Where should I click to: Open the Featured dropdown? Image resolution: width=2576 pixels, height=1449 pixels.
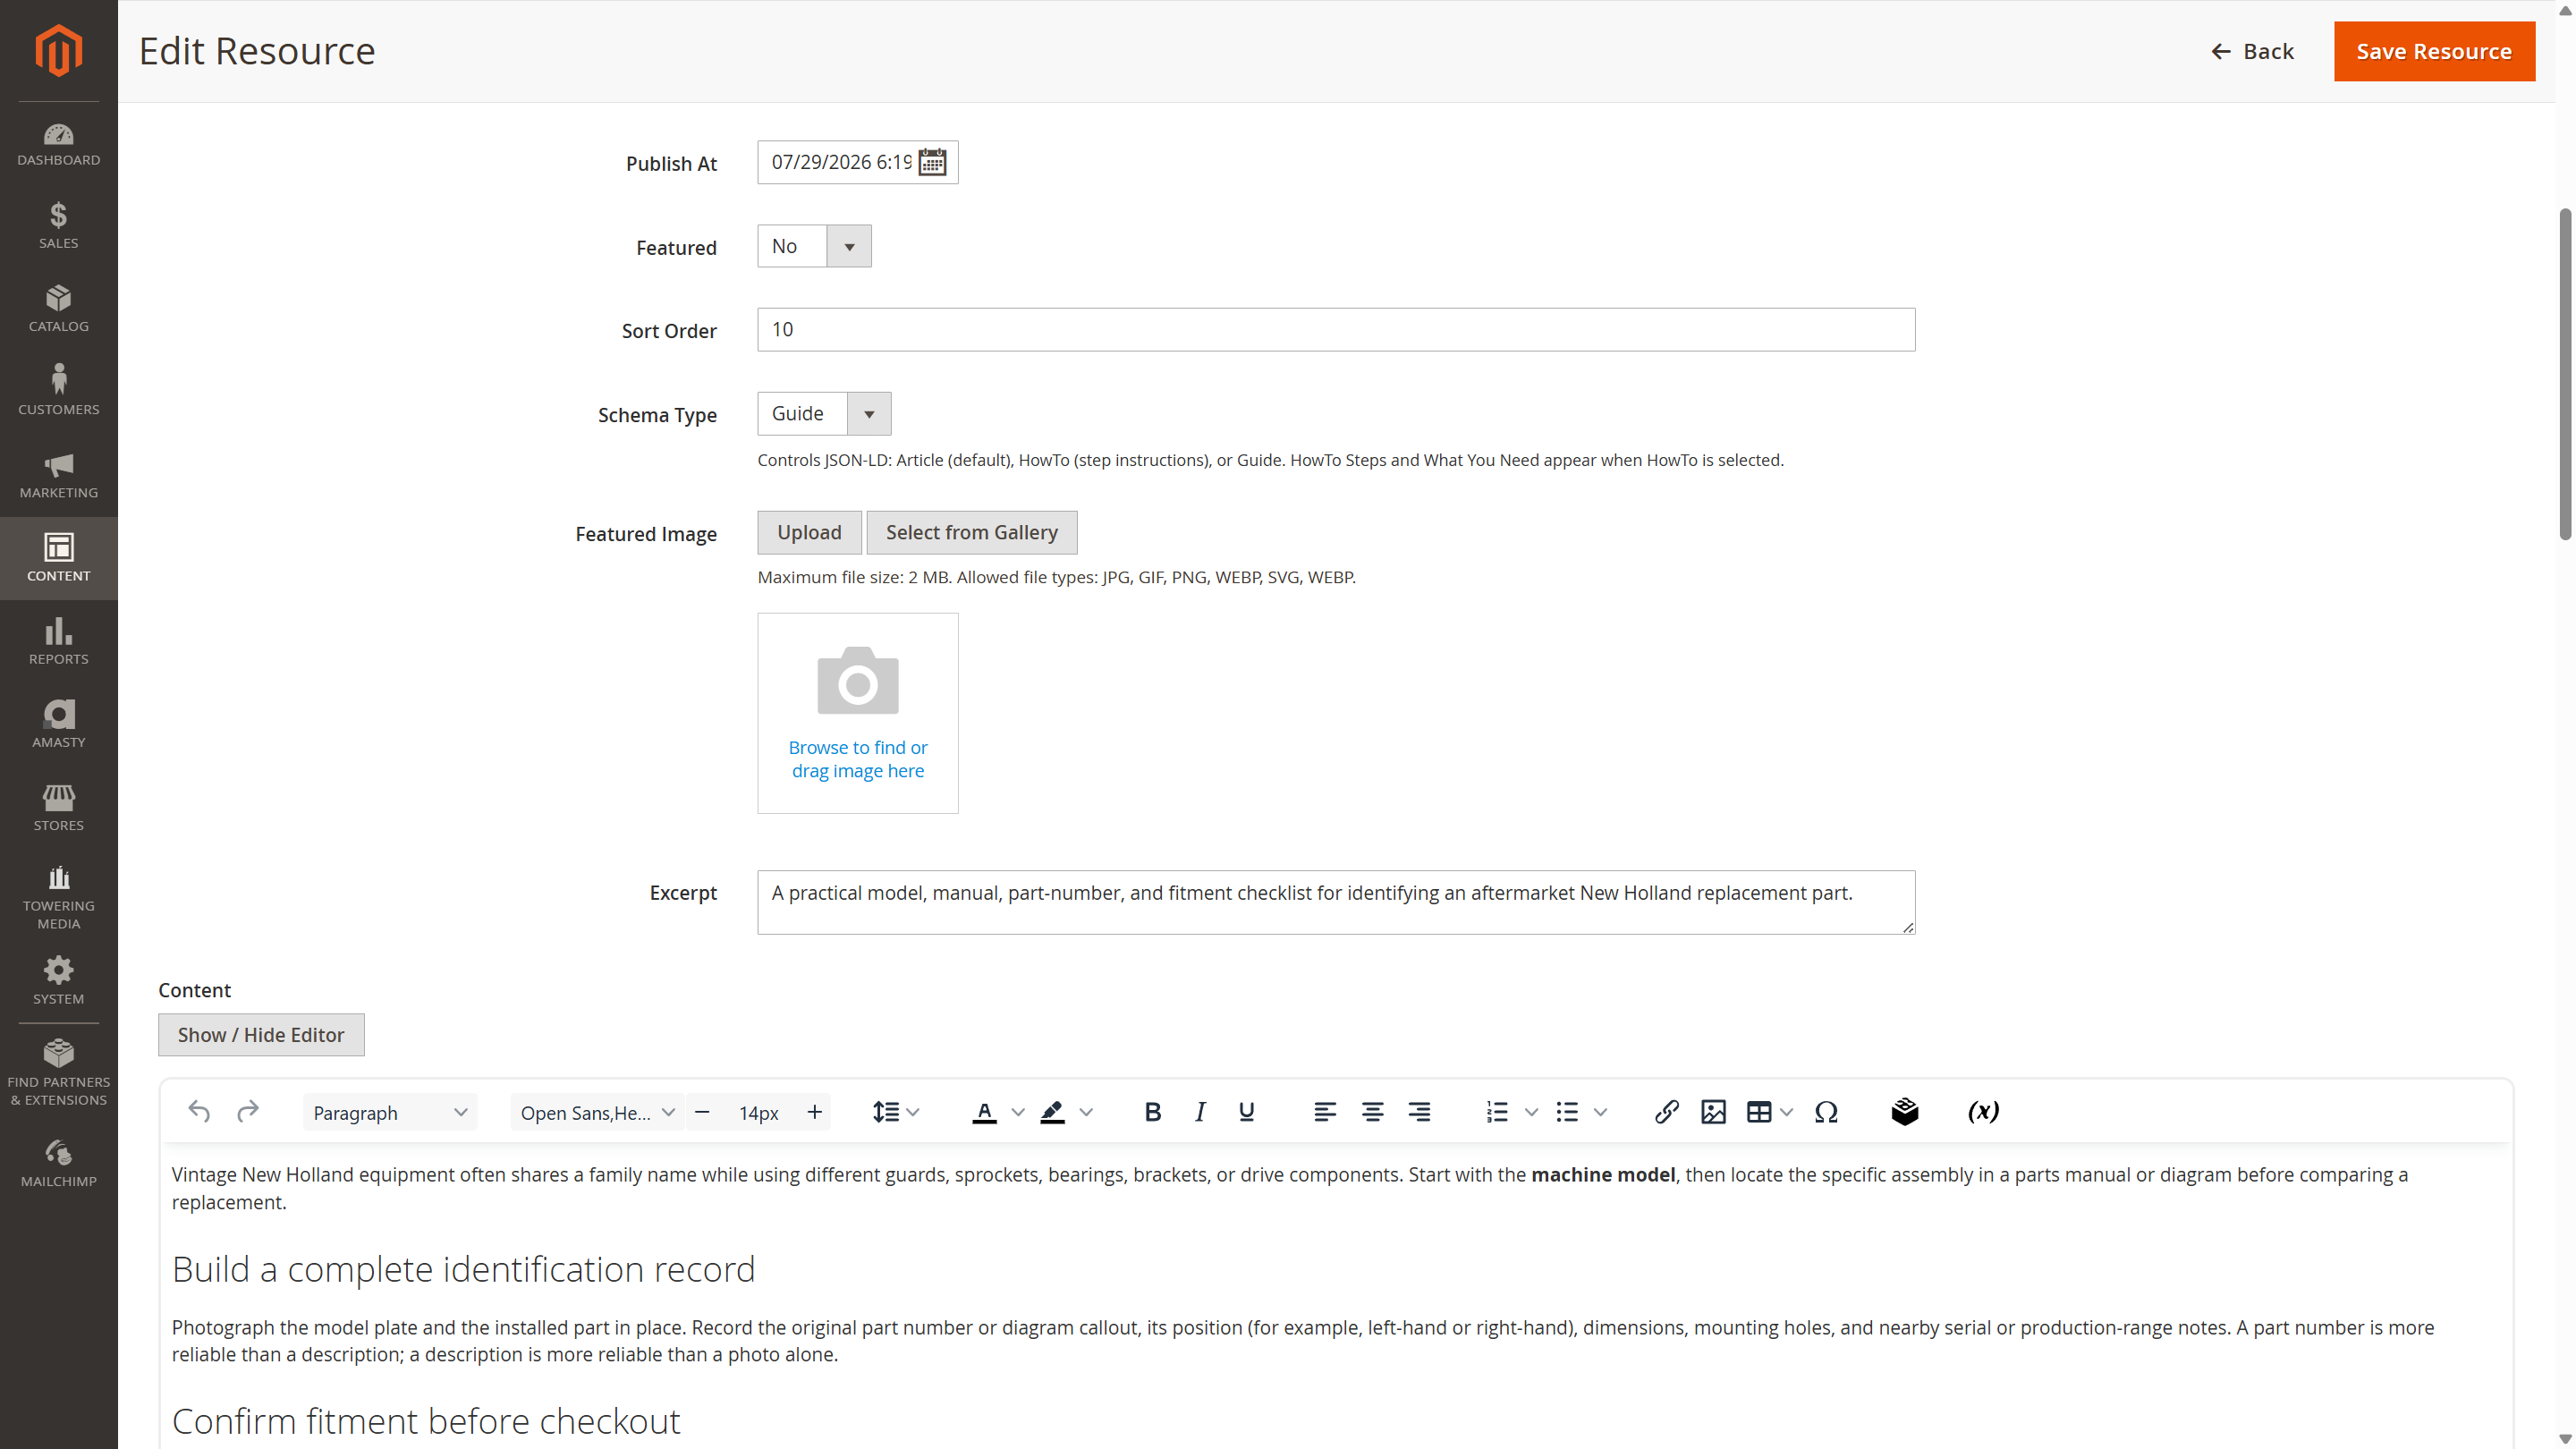coord(814,246)
